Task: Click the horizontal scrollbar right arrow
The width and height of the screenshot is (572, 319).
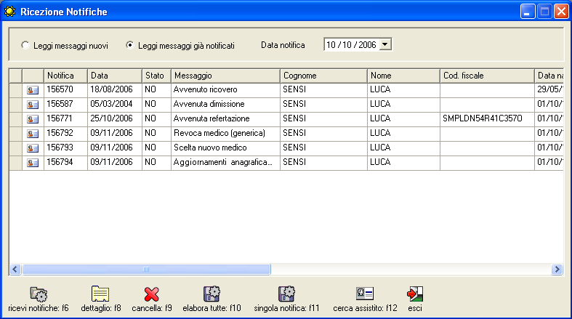Action: (x=557, y=270)
